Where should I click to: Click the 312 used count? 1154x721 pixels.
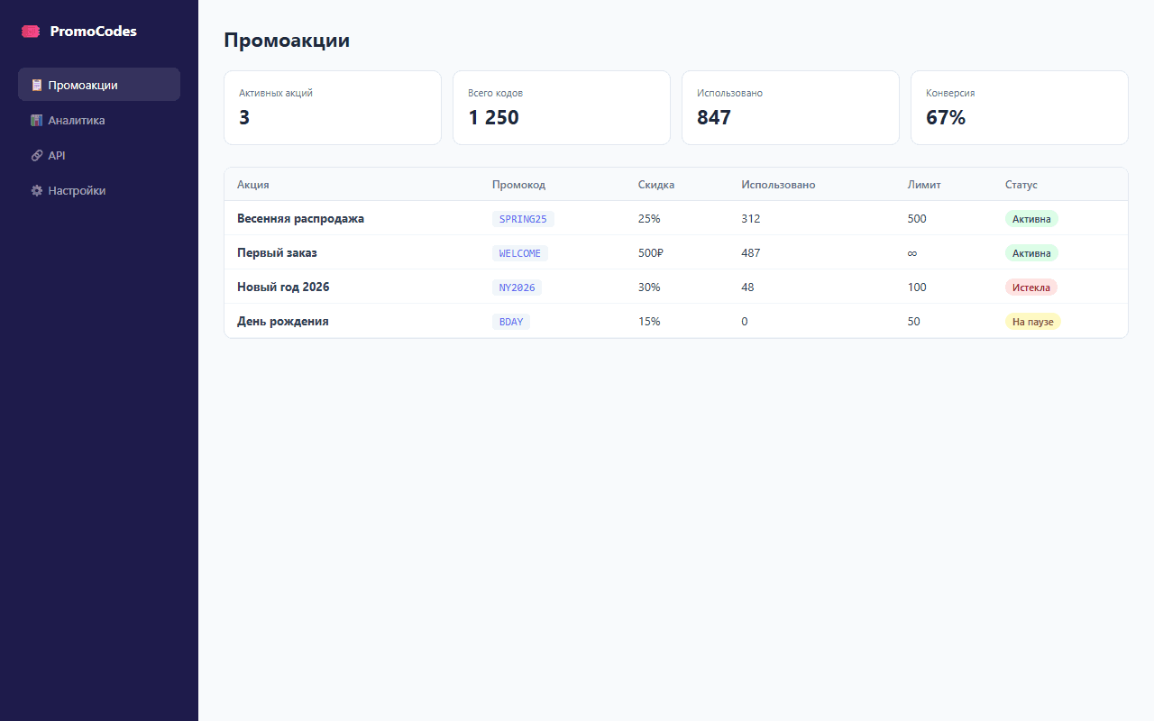751,218
